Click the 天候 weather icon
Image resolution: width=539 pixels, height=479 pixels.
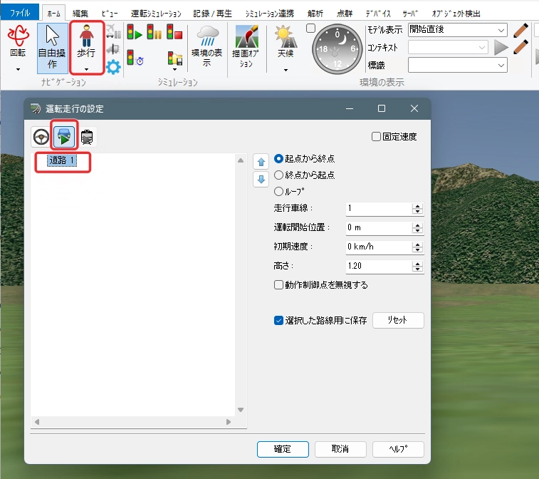(286, 41)
